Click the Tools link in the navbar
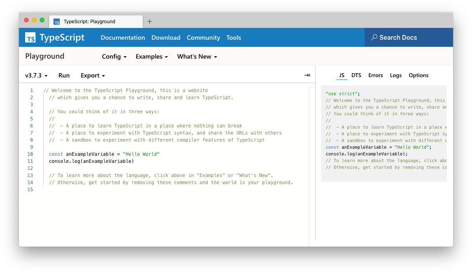 pyautogui.click(x=234, y=37)
